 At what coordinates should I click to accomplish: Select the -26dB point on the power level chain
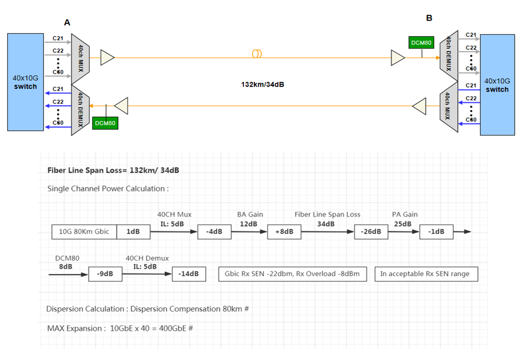371,231
